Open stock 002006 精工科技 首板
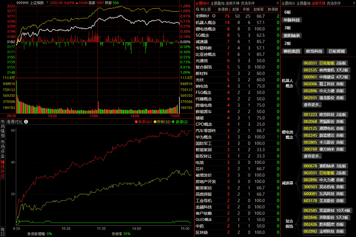356x237 pixels. [x=324, y=84]
